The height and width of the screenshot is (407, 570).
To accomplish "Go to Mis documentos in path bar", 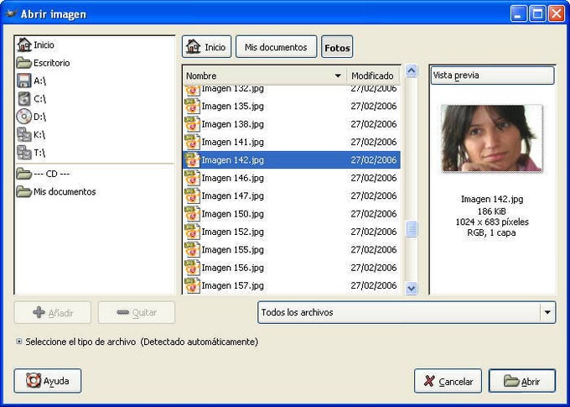I will point(276,47).
